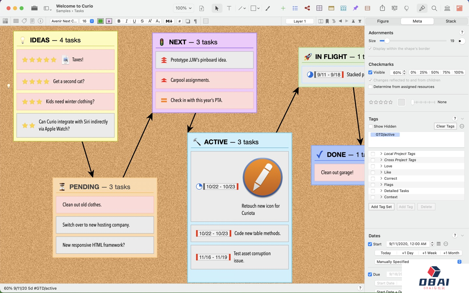The height and width of the screenshot is (293, 469).
Task: Click the Clear Tags button
Action: pyautogui.click(x=445, y=126)
